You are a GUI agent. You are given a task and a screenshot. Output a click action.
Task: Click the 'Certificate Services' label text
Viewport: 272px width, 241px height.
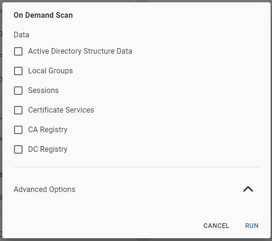pos(61,110)
